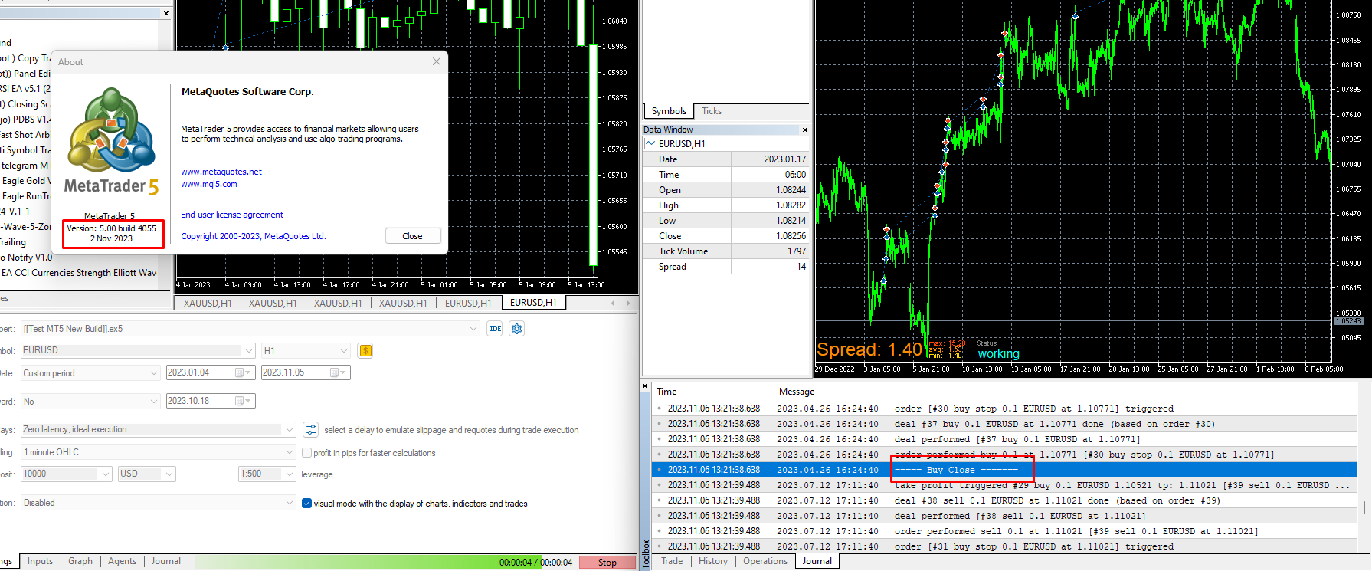This screenshot has width=1372, height=571.
Task: Open the end date calendar picker 2023.11.05
Action: tap(339, 372)
